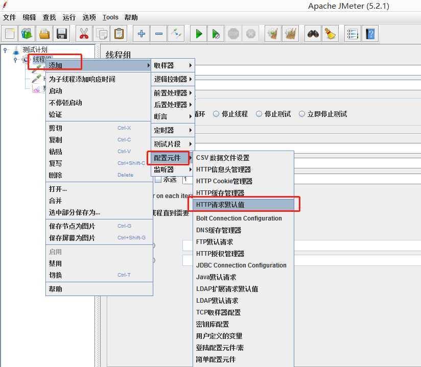The height and width of the screenshot is (367, 421).
Task: Click the Cut scissors icon
Action: tap(84, 34)
